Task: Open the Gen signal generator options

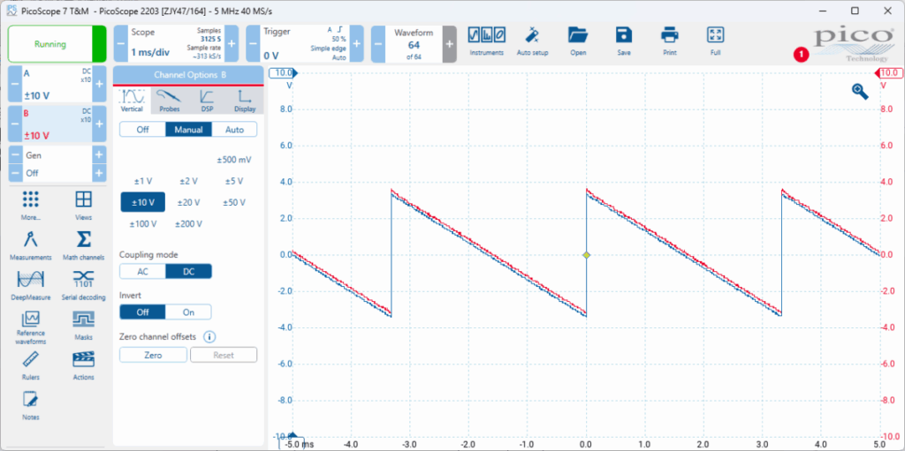Action: click(x=57, y=155)
